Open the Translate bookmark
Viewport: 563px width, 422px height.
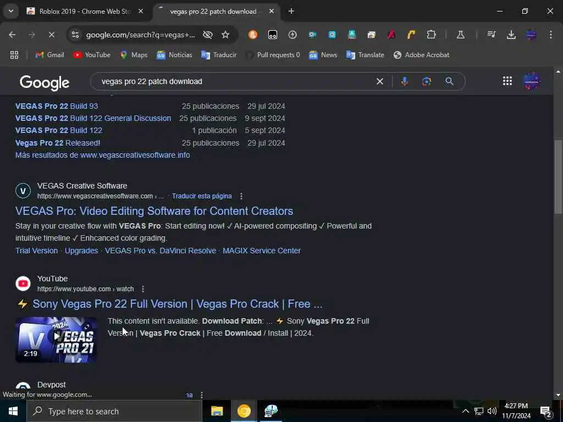click(x=365, y=55)
